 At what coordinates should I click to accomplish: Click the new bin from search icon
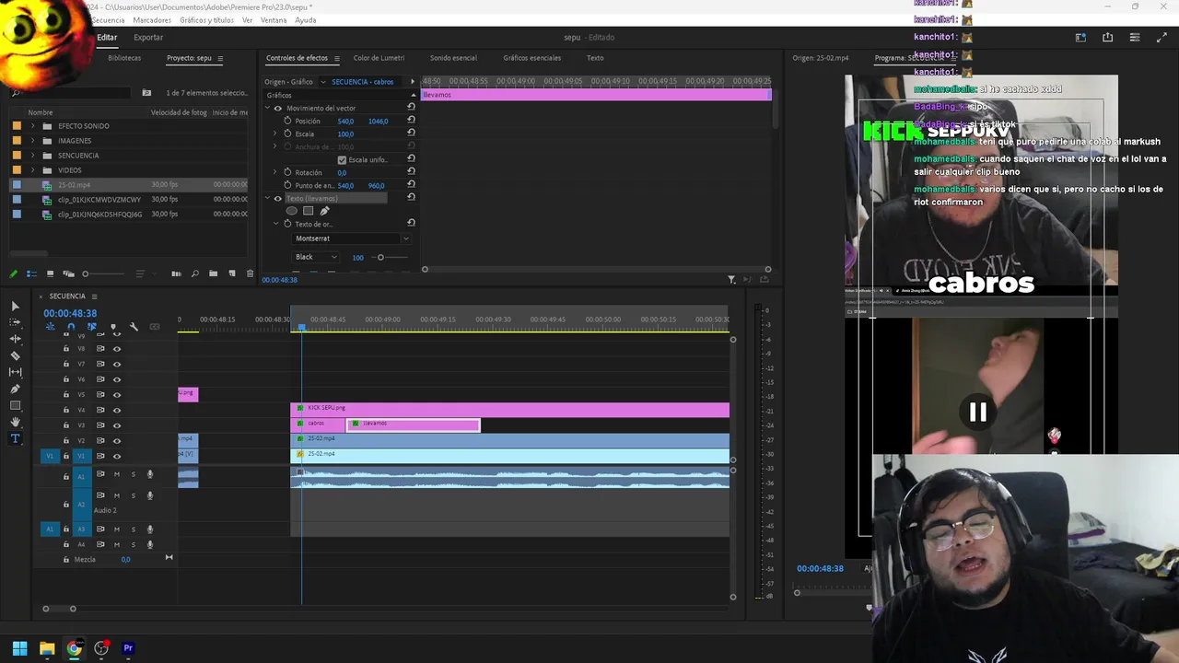pos(146,93)
